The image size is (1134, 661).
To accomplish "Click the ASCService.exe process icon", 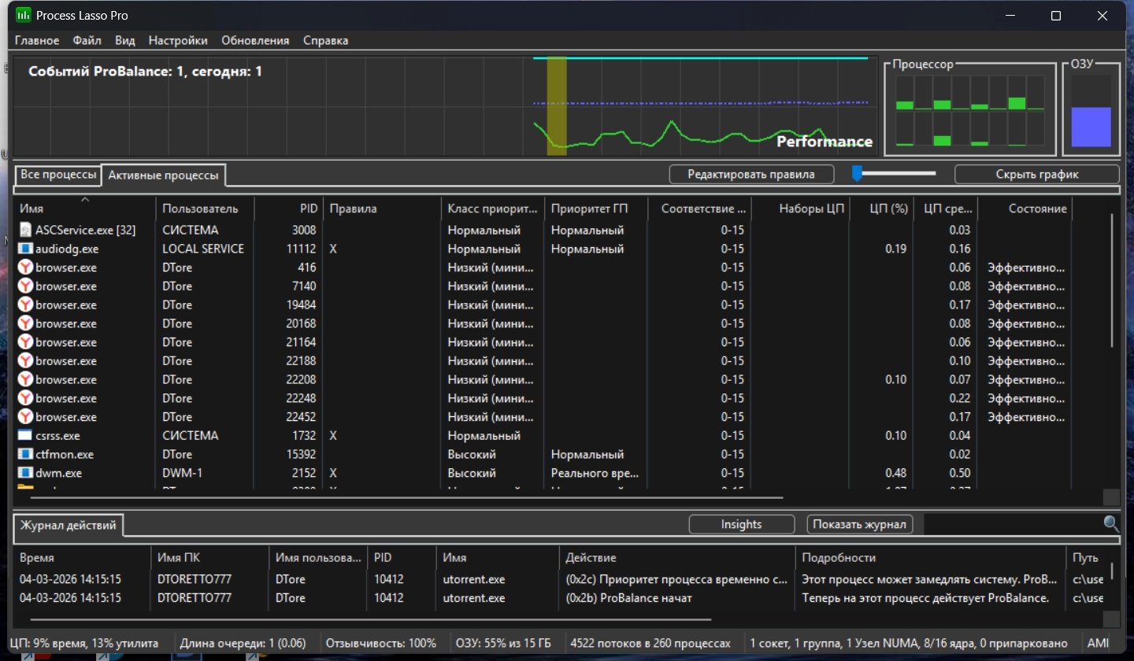I will click(x=25, y=231).
